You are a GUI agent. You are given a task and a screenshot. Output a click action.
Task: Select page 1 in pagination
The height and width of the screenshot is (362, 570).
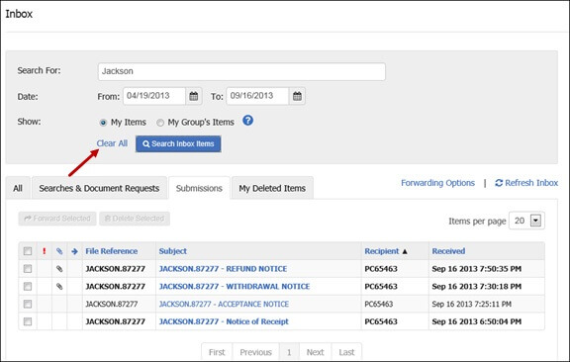point(289,352)
